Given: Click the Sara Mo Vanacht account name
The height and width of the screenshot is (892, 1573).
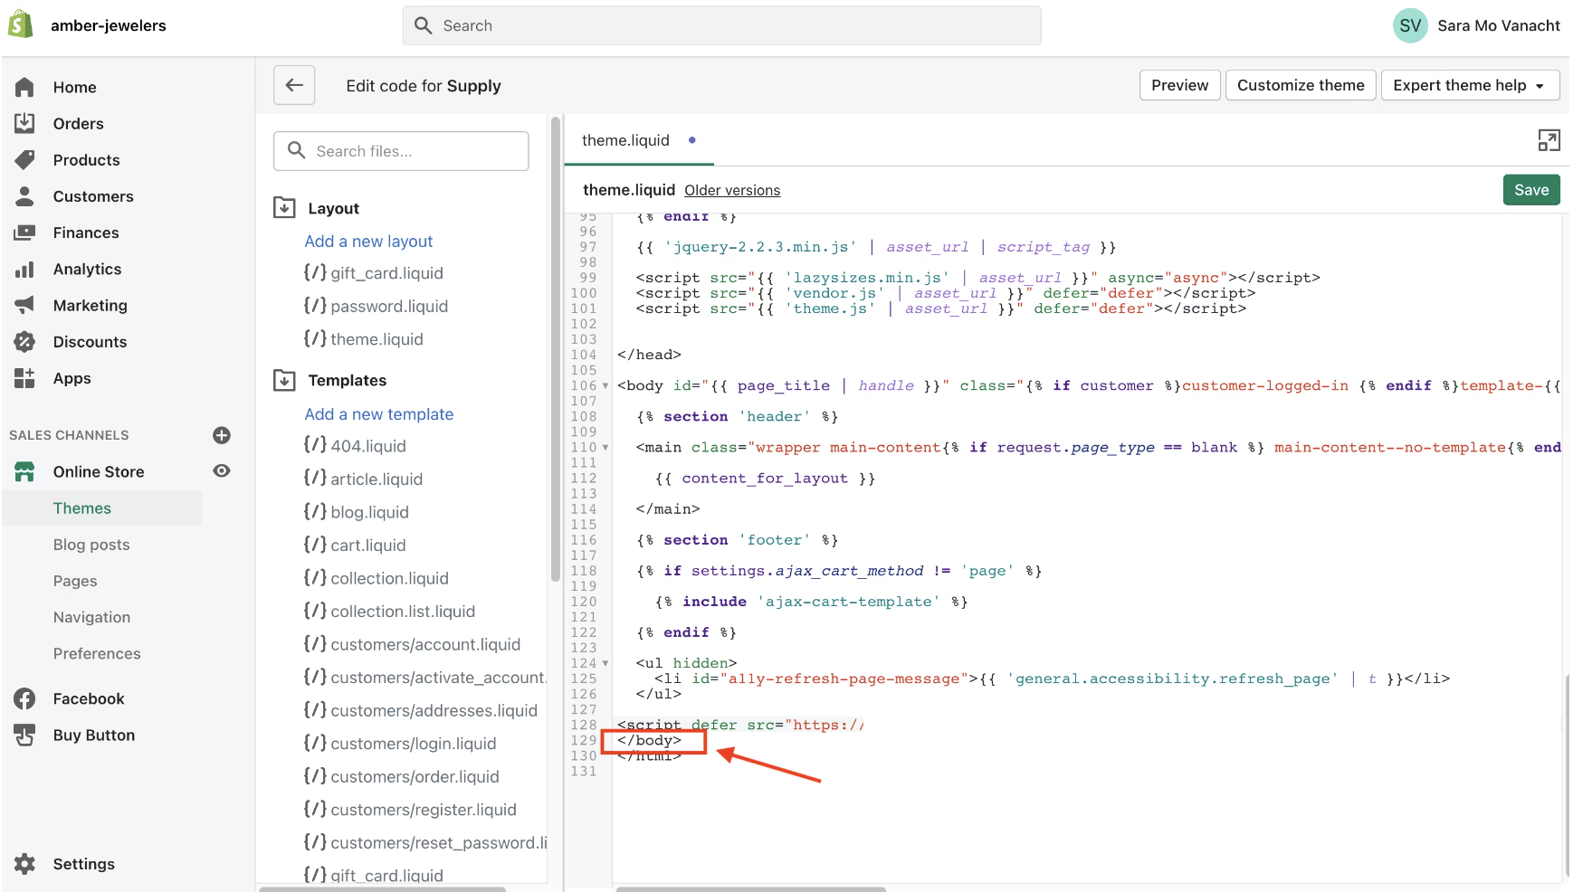Looking at the screenshot, I should (x=1498, y=25).
